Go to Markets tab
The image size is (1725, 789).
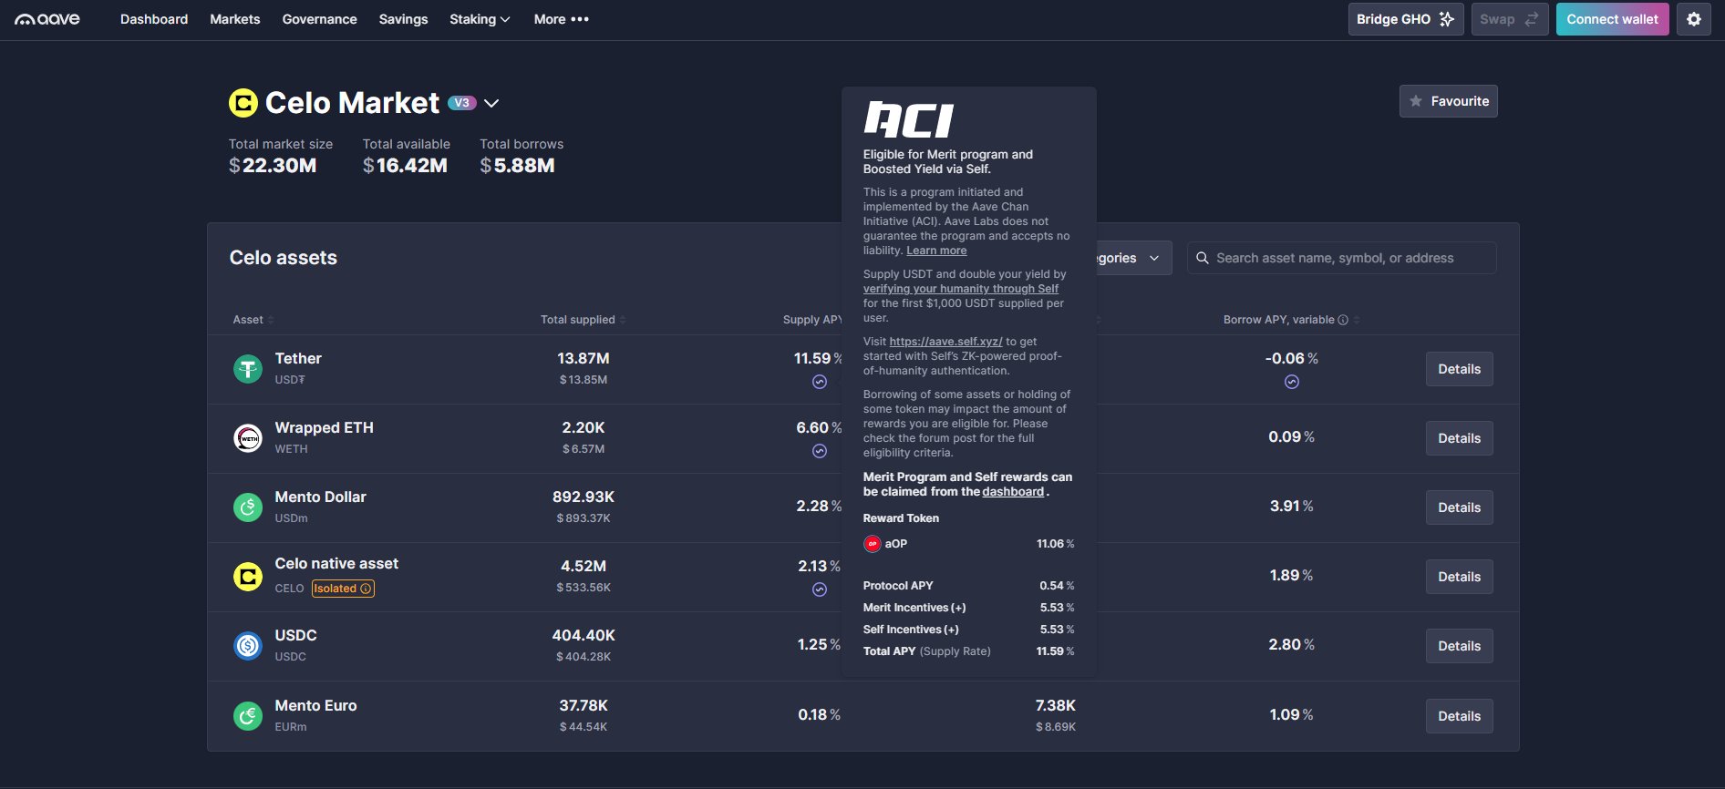(235, 19)
